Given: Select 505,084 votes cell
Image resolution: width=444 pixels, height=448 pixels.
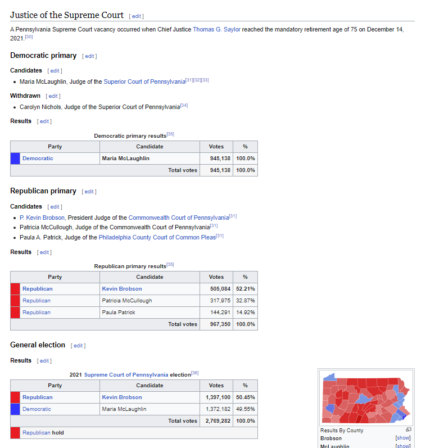Looking at the screenshot, I should 216,289.
